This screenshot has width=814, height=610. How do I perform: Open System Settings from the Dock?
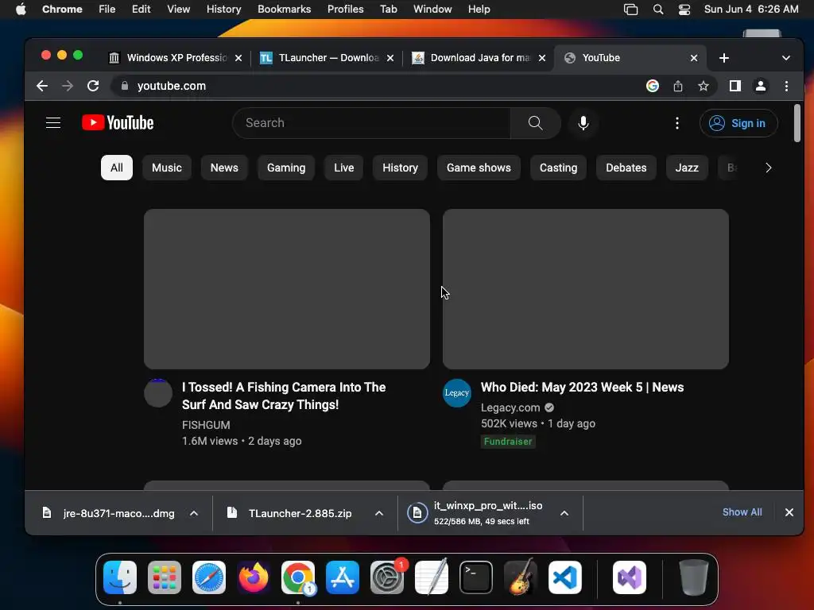(x=387, y=577)
